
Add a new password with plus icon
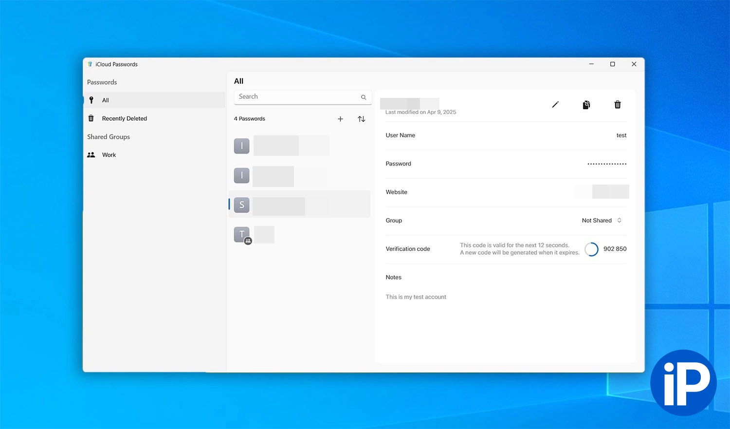pos(340,119)
